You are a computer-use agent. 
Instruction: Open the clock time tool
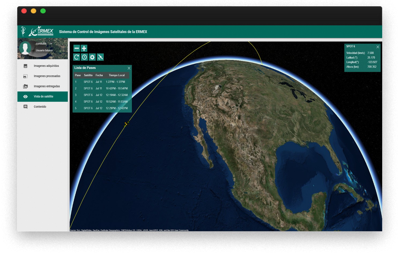point(84,57)
